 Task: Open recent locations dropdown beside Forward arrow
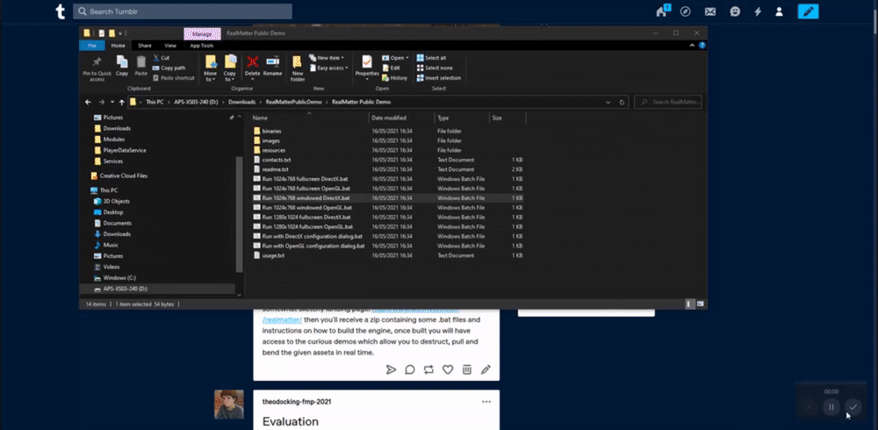click(112, 103)
